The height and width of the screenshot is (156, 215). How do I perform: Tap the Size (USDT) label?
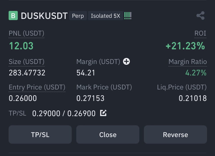[x=27, y=62]
